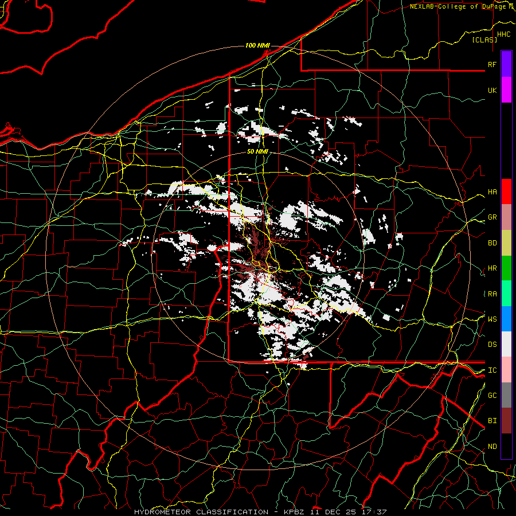Select the white DS dry snow swatch
The image size is (516, 516).
506,344
